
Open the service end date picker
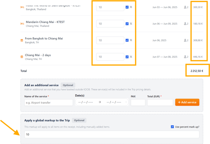click(x=114, y=102)
